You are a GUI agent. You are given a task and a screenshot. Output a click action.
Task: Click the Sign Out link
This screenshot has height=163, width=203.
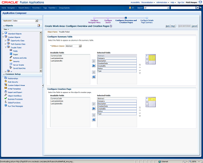pos(181,2)
